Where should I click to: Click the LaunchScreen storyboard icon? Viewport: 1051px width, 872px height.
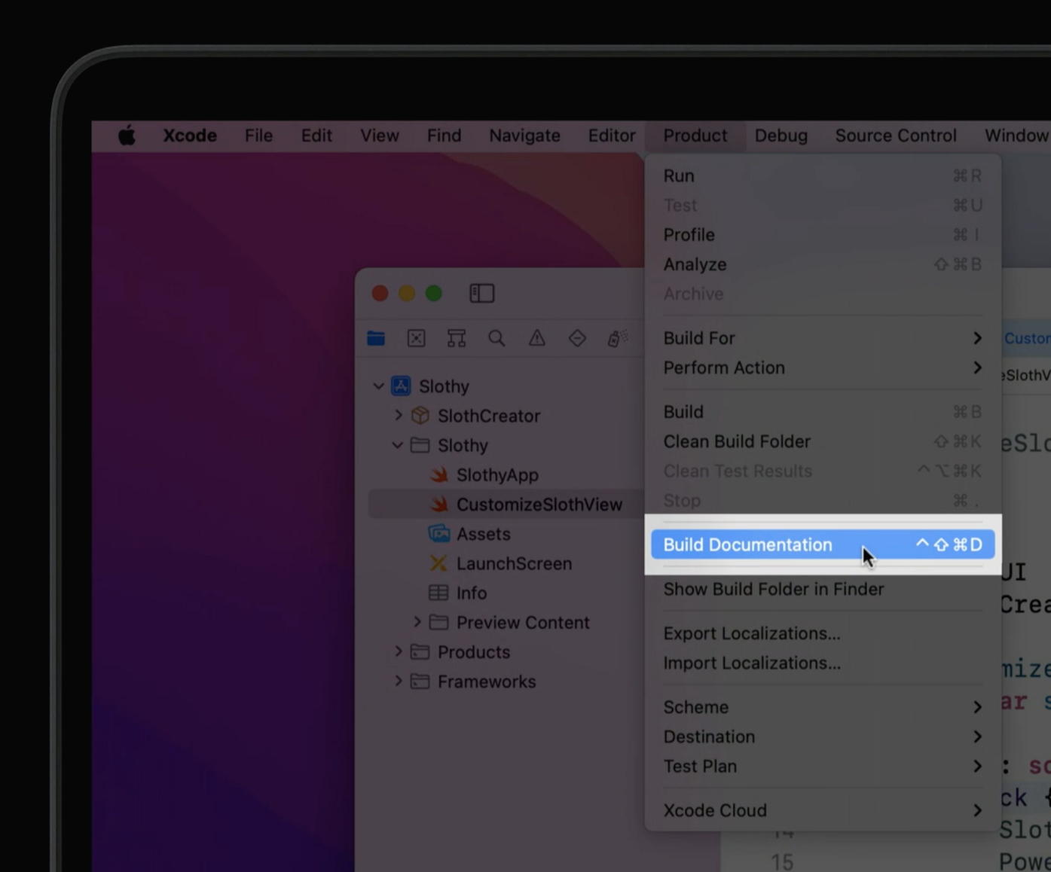[438, 563]
